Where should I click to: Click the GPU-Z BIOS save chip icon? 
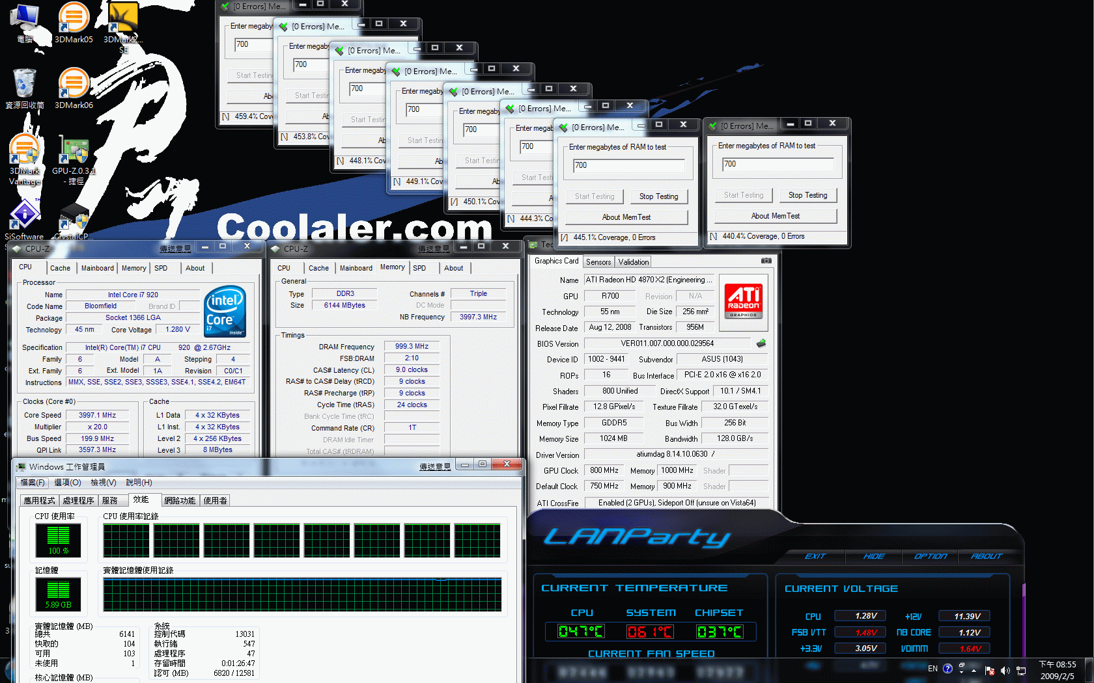[761, 343]
